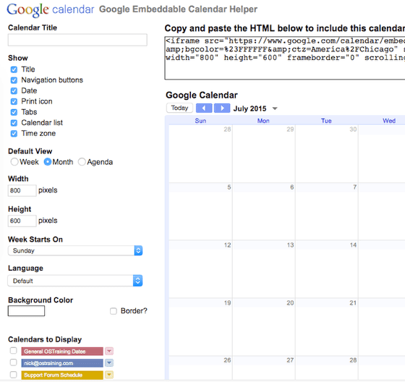
Task: Open yellow Support Forum Schedule color arrow
Action: 109,375
